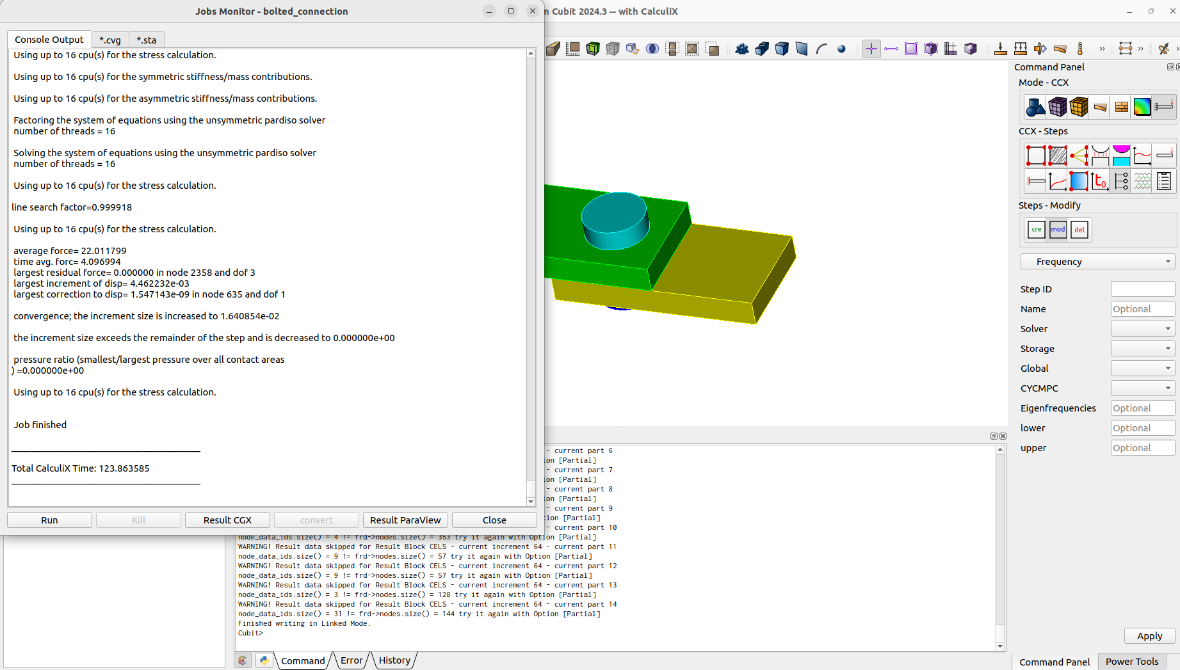Click the Python interpreter icon near command line
This screenshot has height=670, width=1180.
(x=264, y=660)
